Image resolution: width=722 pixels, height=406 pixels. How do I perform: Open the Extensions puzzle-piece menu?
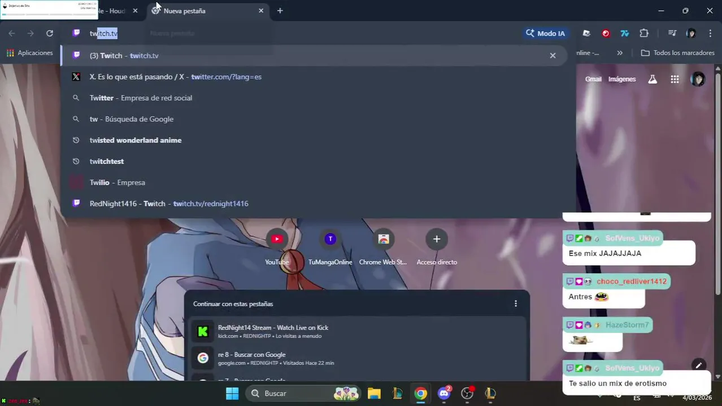(644, 33)
